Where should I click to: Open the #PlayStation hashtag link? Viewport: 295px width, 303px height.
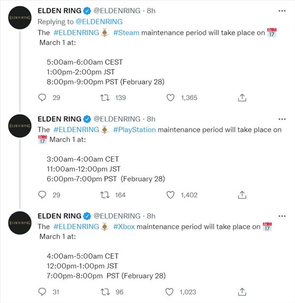point(134,130)
